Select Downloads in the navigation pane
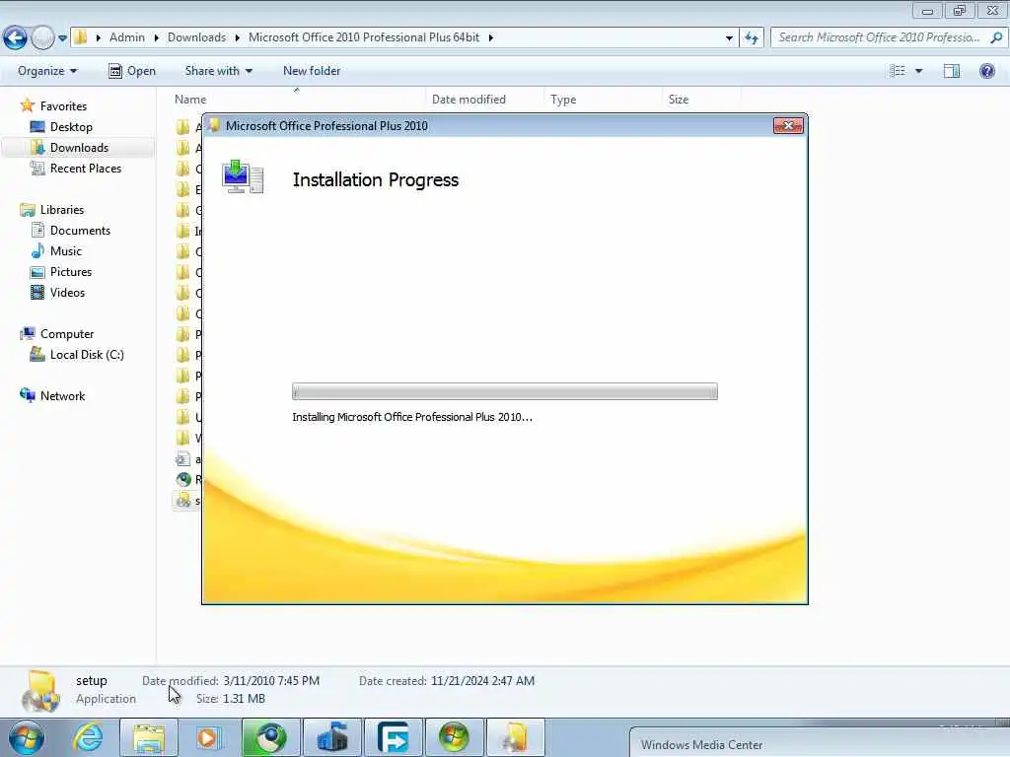The height and width of the screenshot is (757, 1010). point(79,148)
